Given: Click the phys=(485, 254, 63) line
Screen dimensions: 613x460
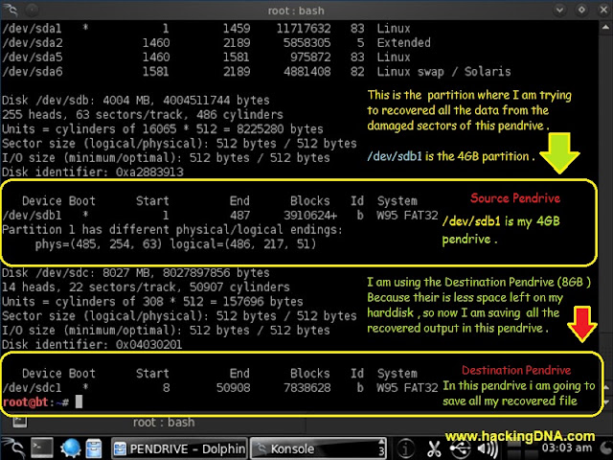Looking at the screenshot, I should point(175,244).
